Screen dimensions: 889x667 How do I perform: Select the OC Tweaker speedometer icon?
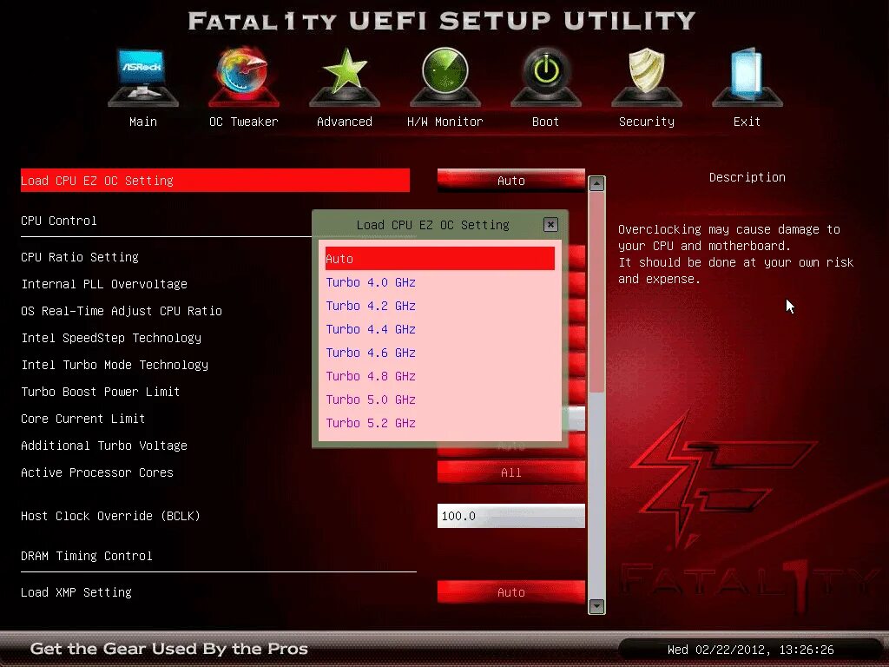point(244,76)
